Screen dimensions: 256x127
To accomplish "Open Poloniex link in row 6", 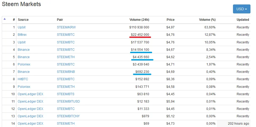I will (24, 64).
